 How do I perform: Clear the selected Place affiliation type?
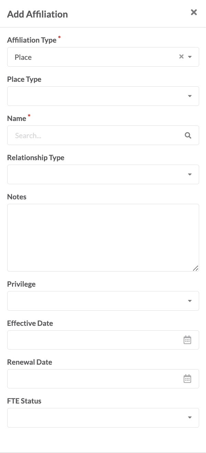[x=181, y=57]
